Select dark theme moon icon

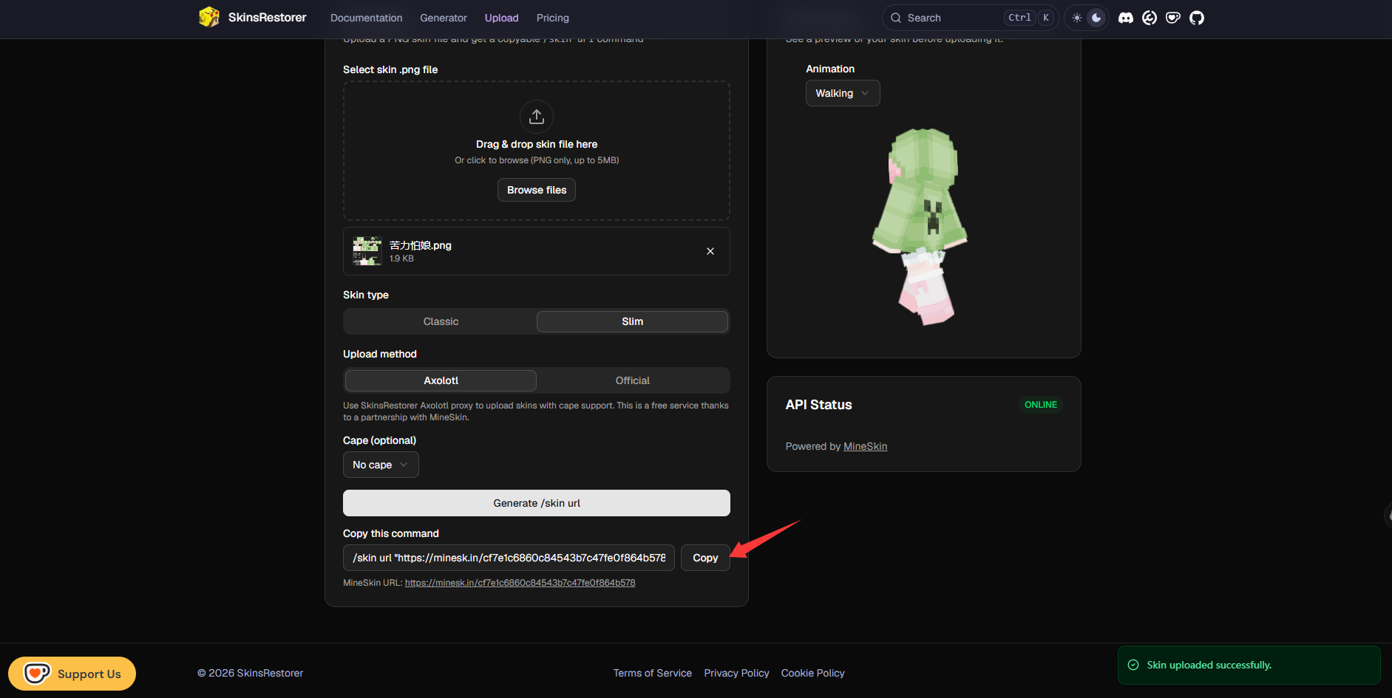click(1096, 18)
